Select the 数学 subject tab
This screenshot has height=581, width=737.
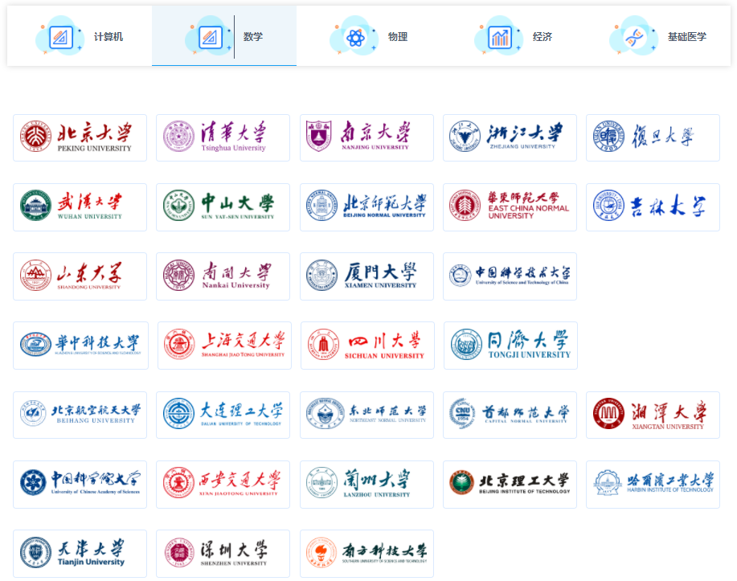[x=223, y=36]
